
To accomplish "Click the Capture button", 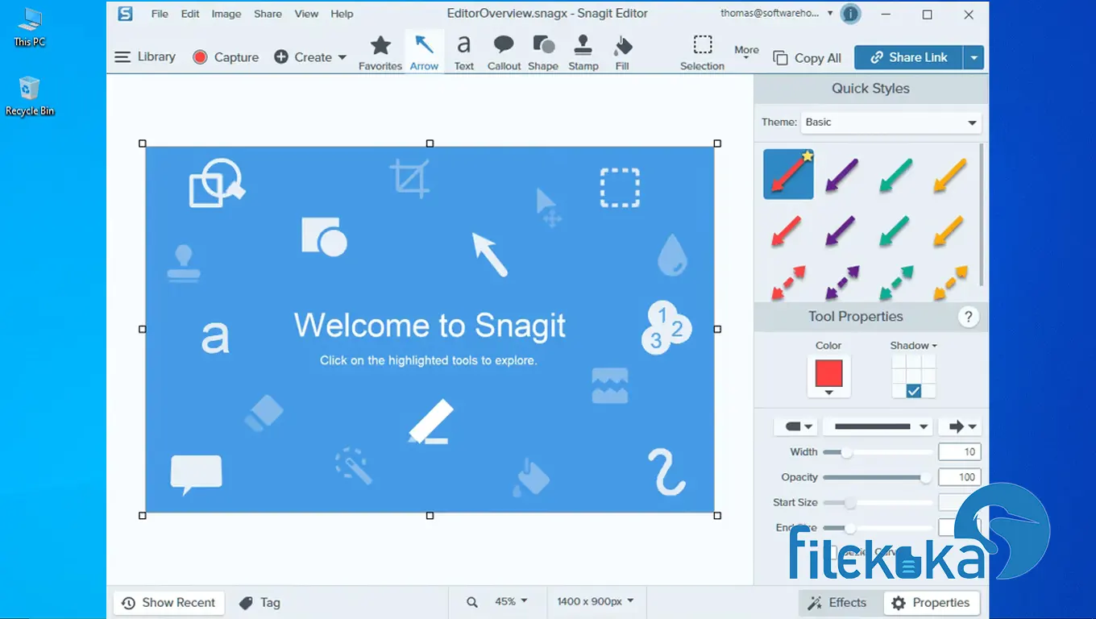I will 226,57.
